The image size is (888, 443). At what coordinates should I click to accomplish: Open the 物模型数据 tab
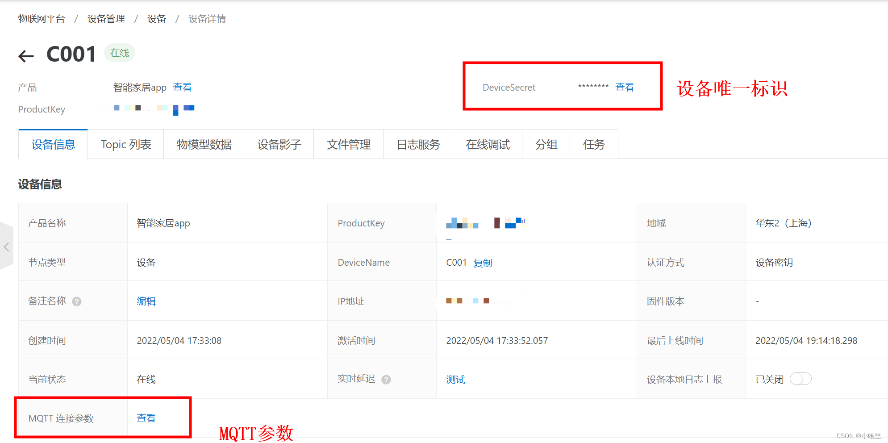click(204, 144)
